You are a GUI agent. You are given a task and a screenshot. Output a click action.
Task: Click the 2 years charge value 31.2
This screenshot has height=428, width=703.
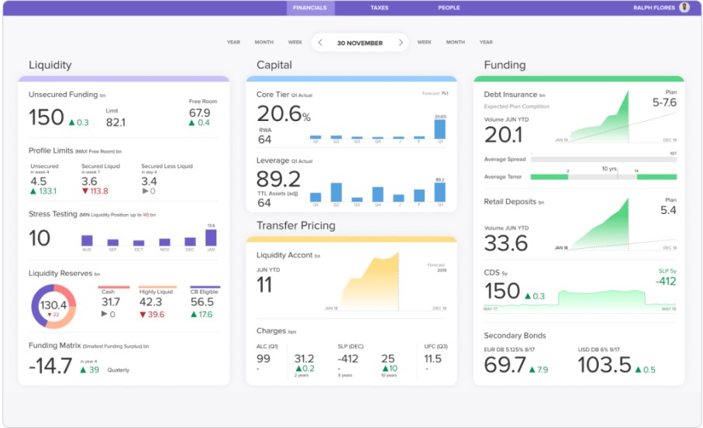pyautogui.click(x=304, y=359)
